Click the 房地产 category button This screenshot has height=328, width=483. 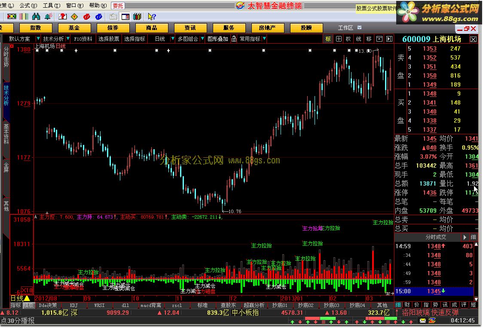point(267,28)
